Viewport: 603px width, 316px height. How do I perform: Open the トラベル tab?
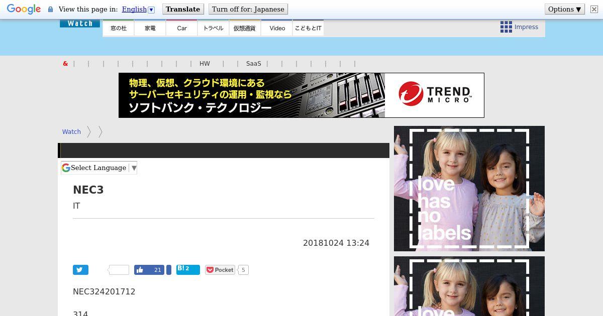click(214, 28)
